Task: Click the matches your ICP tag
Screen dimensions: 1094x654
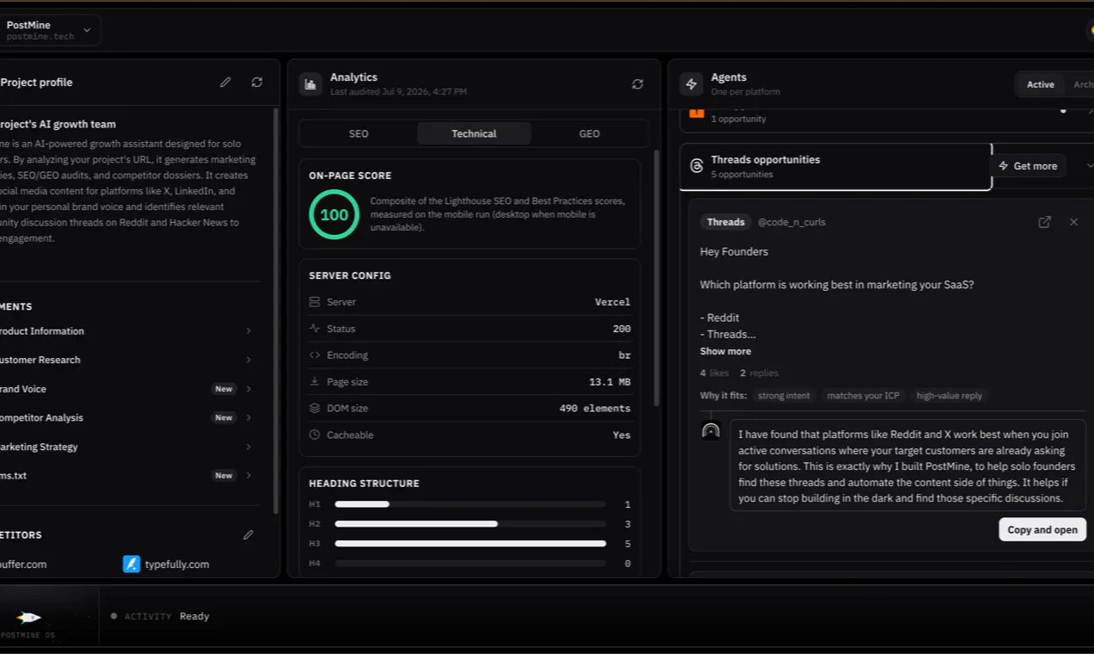Action: tap(863, 396)
